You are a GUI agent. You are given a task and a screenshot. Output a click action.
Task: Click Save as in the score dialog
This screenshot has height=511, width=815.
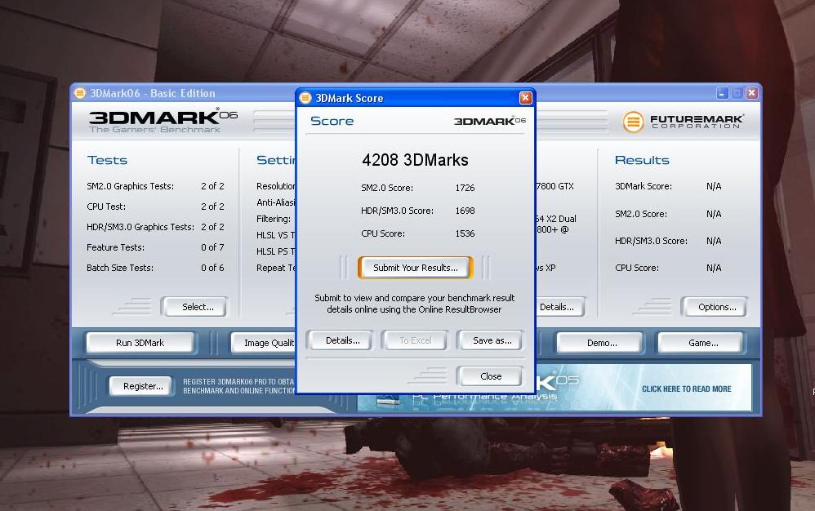point(491,340)
